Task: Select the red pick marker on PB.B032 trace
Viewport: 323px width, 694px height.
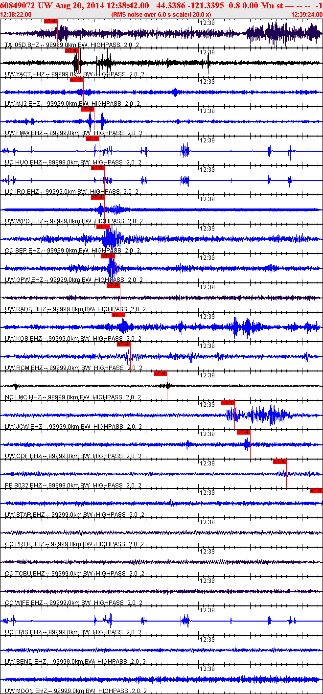Action: (x=280, y=462)
